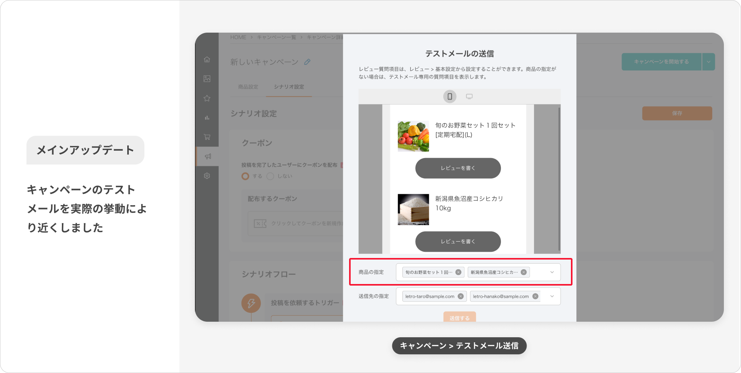Screen dimensions: 741x373
Task: Open the image gallery sidebar icon
Action: point(207,79)
